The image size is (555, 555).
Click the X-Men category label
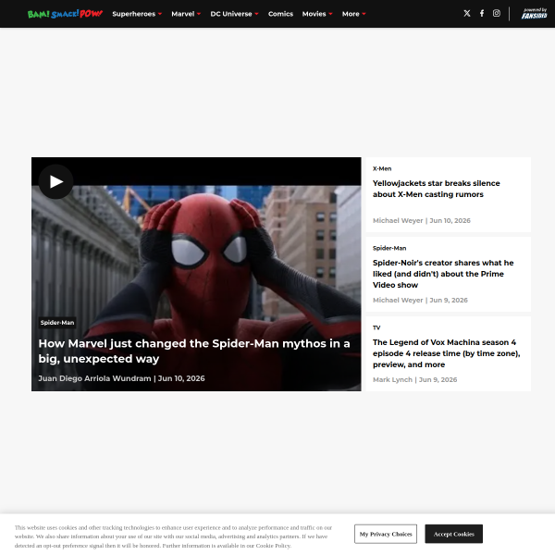[382, 169]
